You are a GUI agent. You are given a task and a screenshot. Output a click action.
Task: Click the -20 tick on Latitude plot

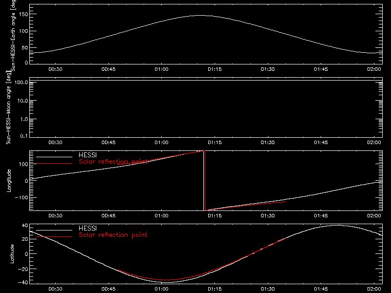click(23, 269)
